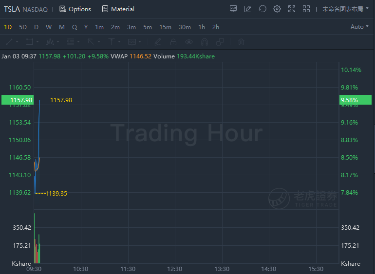Click the copy drawings icon

(220, 42)
